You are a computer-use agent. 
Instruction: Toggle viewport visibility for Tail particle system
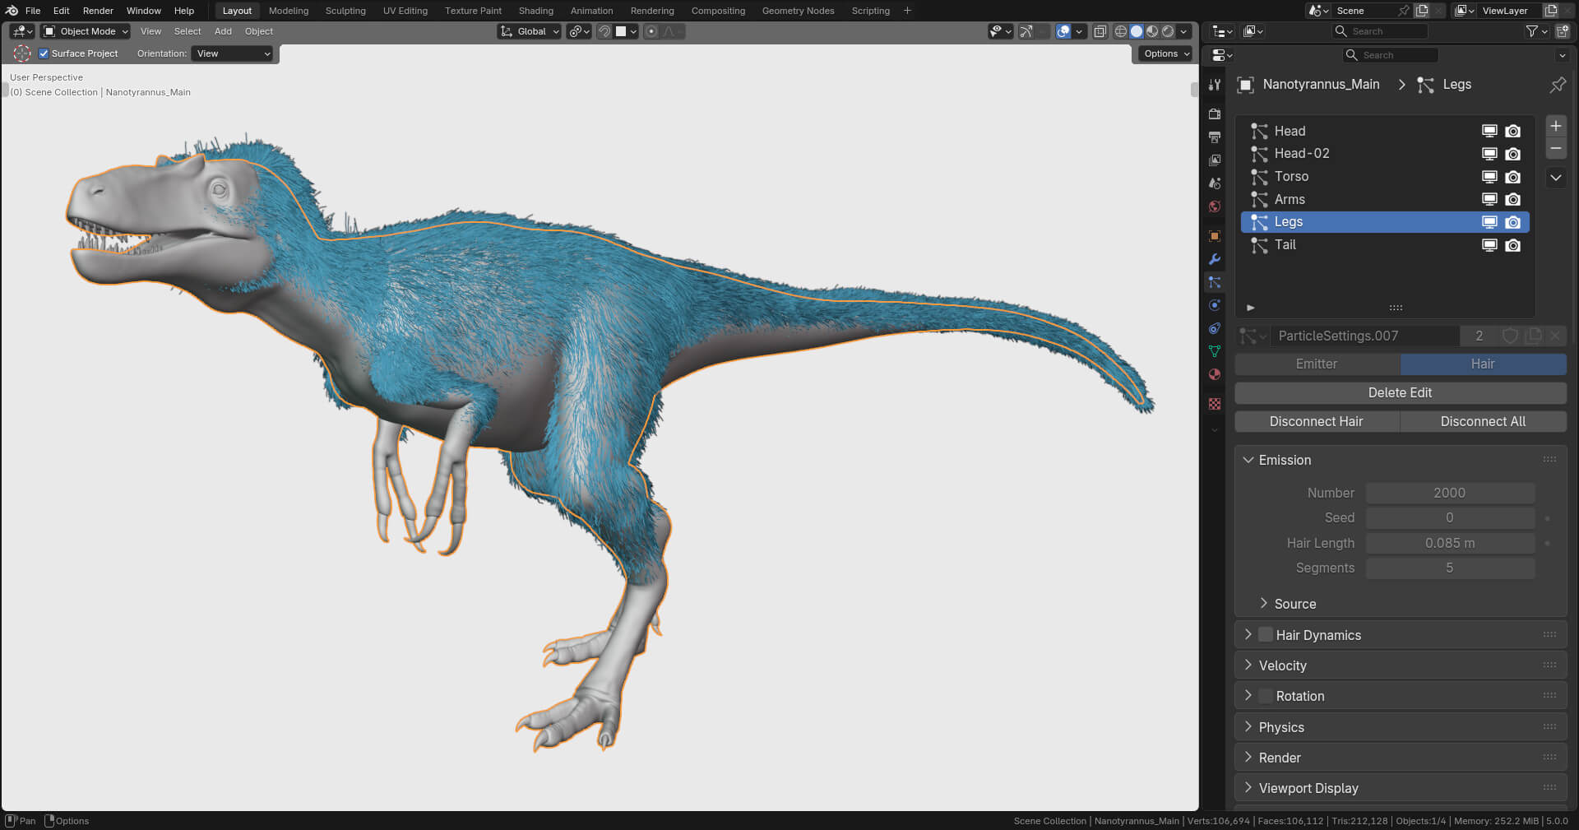pos(1489,245)
